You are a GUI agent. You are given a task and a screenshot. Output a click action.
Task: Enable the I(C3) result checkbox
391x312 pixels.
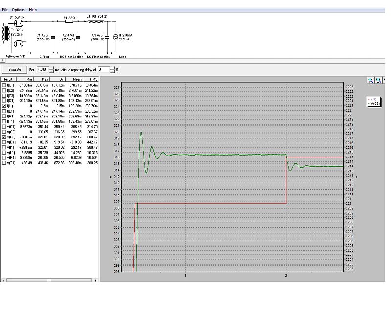tap(4, 96)
